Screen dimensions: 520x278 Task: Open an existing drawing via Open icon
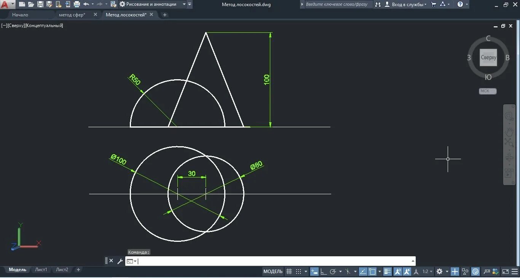[x=30, y=5]
